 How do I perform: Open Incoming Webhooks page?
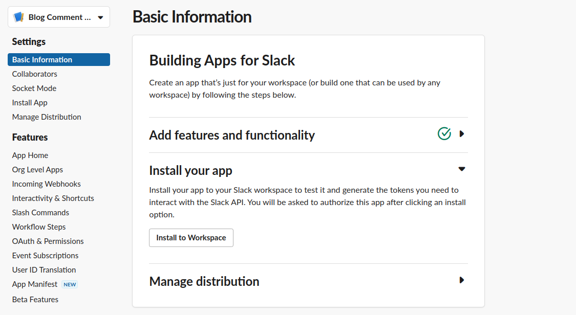pyautogui.click(x=46, y=184)
